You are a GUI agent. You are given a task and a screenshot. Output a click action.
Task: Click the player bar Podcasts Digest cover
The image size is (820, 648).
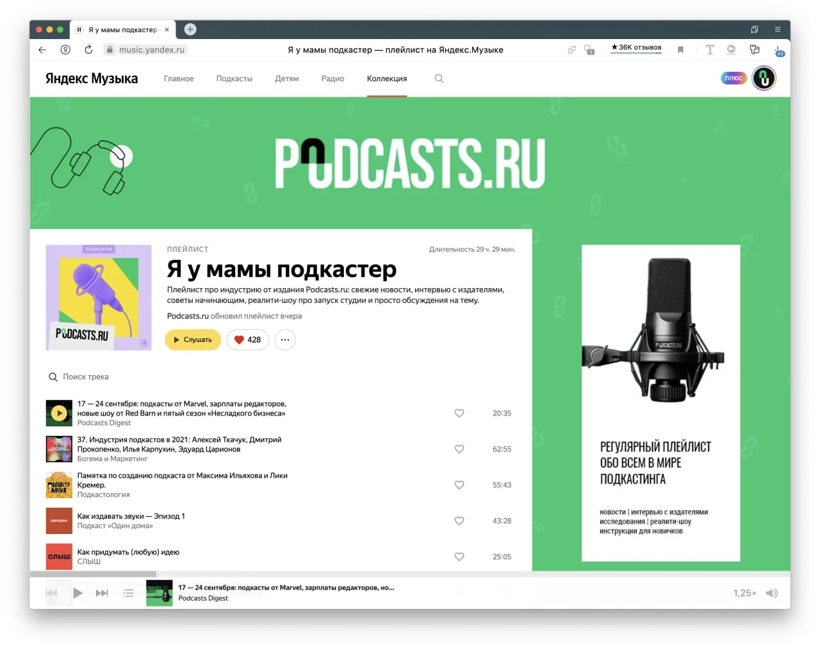[x=160, y=594]
